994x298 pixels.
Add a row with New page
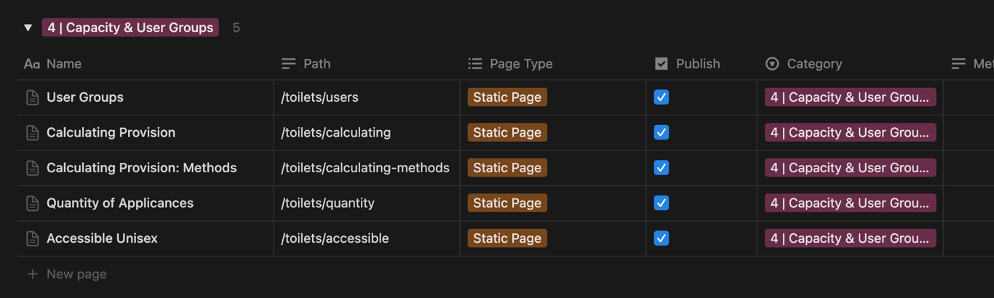coord(76,274)
